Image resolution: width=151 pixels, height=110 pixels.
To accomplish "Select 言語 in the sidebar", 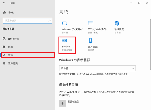I will click(x=28, y=55).
